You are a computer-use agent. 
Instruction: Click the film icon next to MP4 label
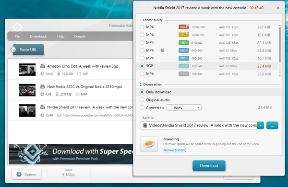[x=77, y=94]
